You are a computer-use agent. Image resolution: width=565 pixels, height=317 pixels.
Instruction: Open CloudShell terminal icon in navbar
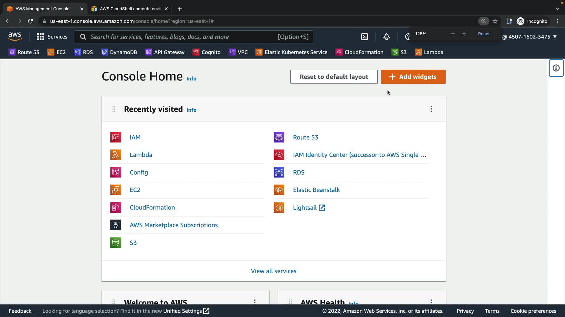coord(364,37)
